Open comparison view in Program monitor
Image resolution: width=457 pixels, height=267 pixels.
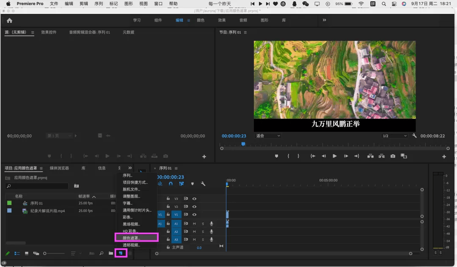404,156
